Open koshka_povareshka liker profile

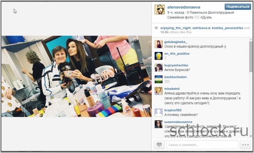(228, 28)
